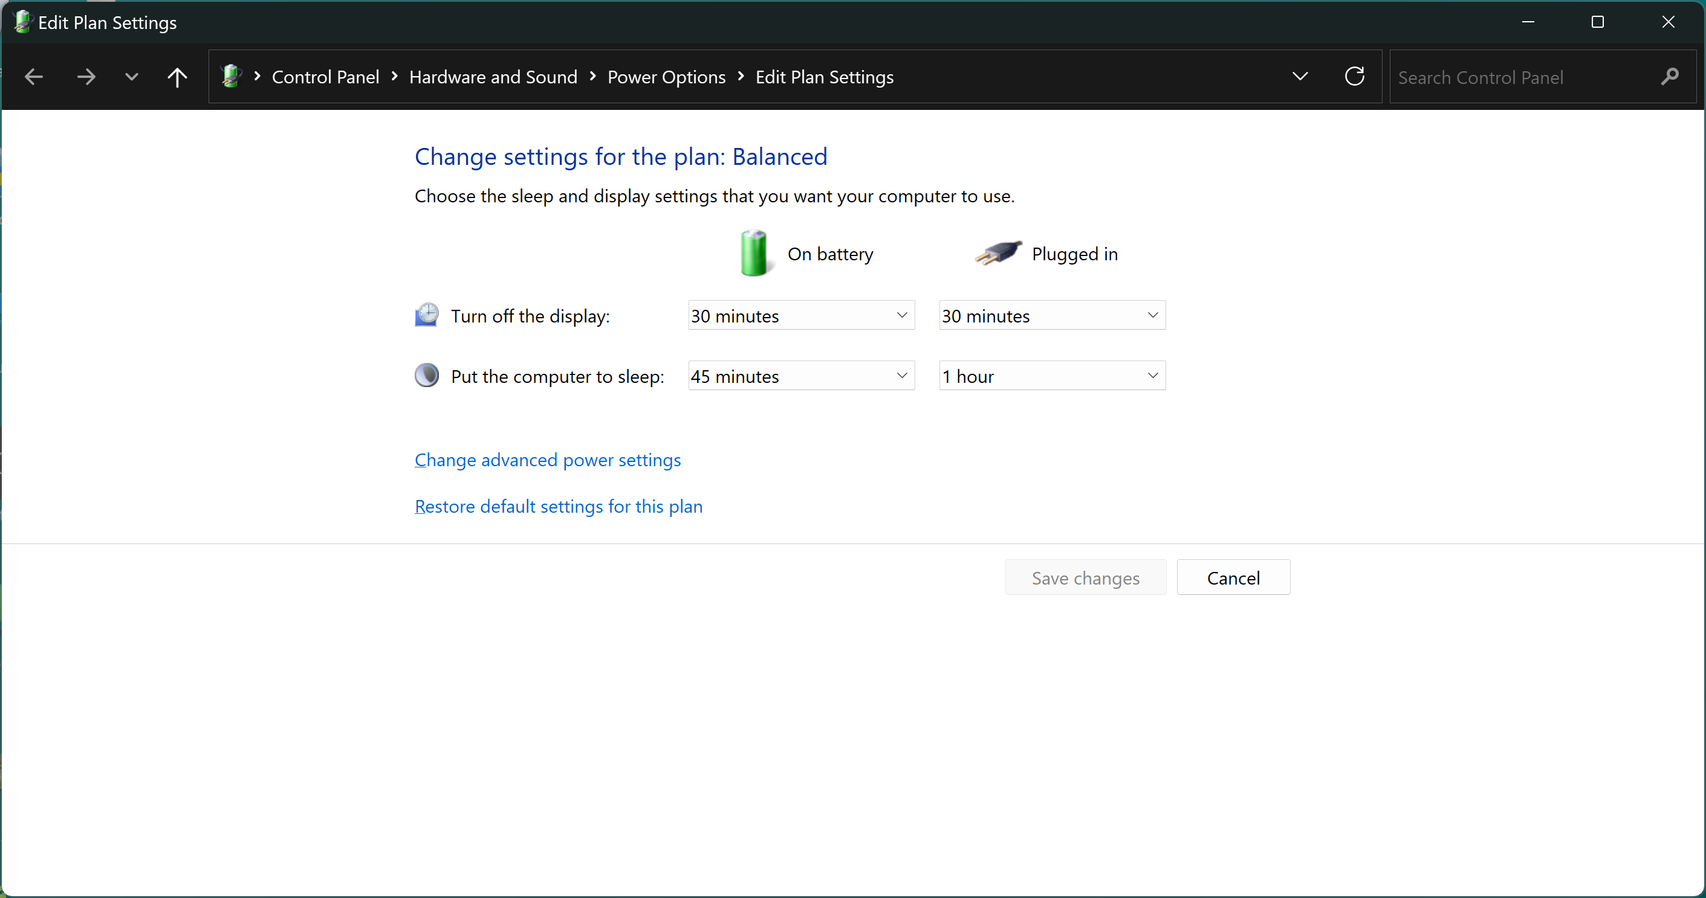Image resolution: width=1706 pixels, height=898 pixels.
Task: Navigate to Hardware and Sound breadcrumb
Action: coord(493,77)
